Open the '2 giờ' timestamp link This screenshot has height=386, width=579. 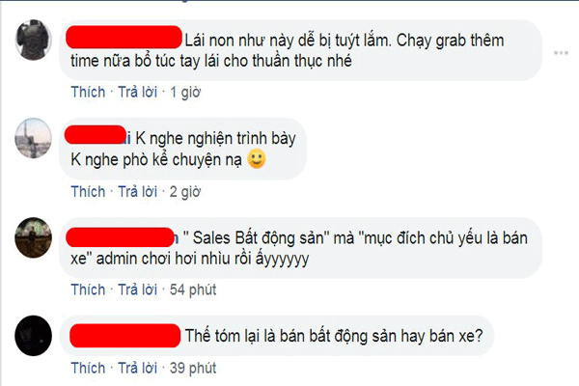185,192
